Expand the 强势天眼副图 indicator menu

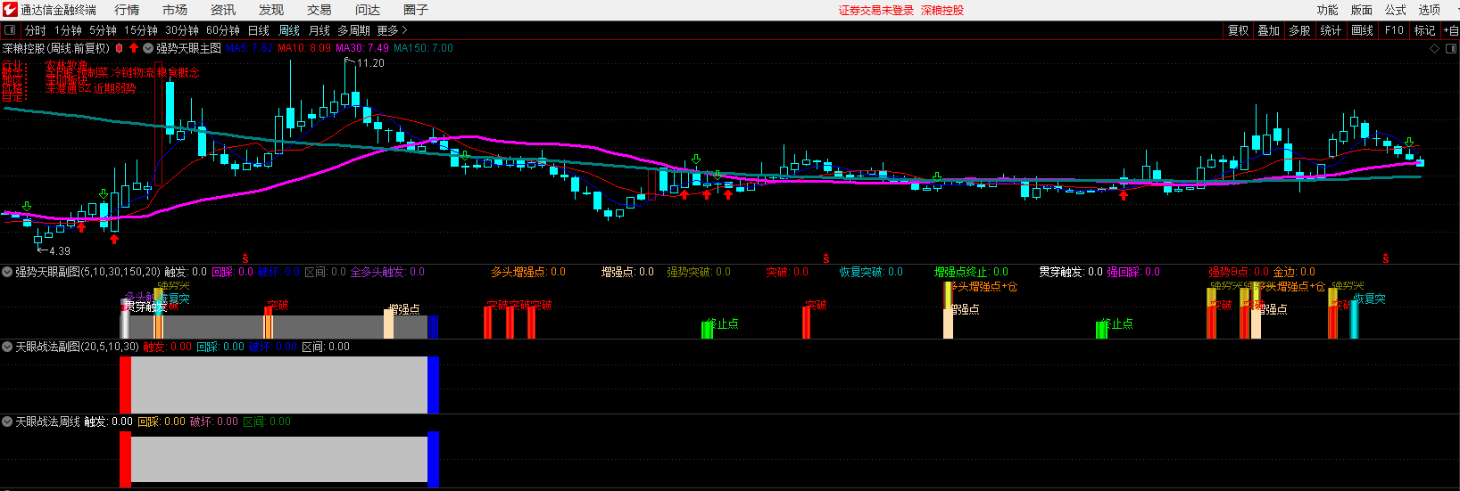(7, 272)
